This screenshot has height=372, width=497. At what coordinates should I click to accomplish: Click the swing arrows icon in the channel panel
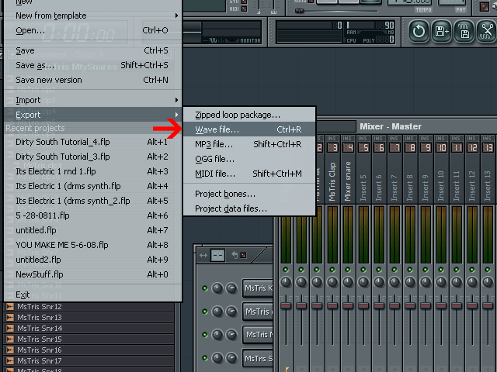point(203,255)
